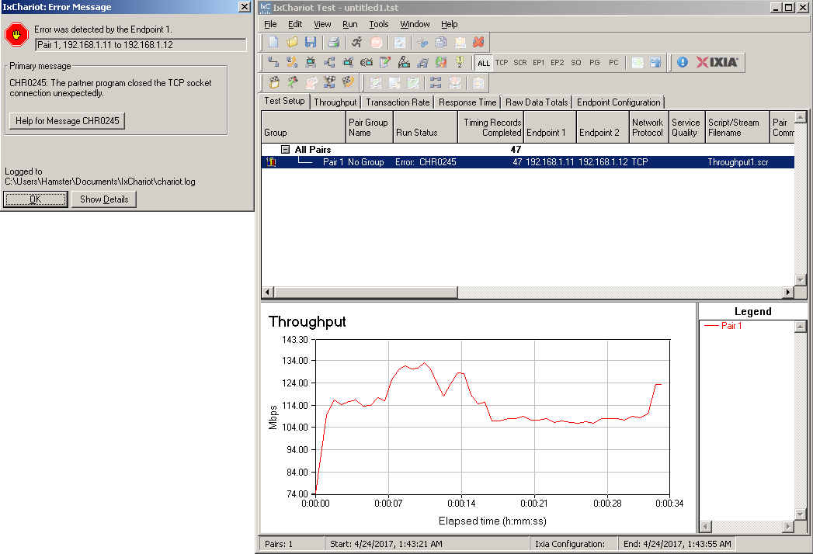
Task: Select the Pair 1 row in the table
Action: 528,162
